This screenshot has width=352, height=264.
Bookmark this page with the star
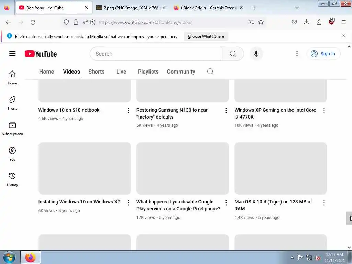(x=261, y=22)
